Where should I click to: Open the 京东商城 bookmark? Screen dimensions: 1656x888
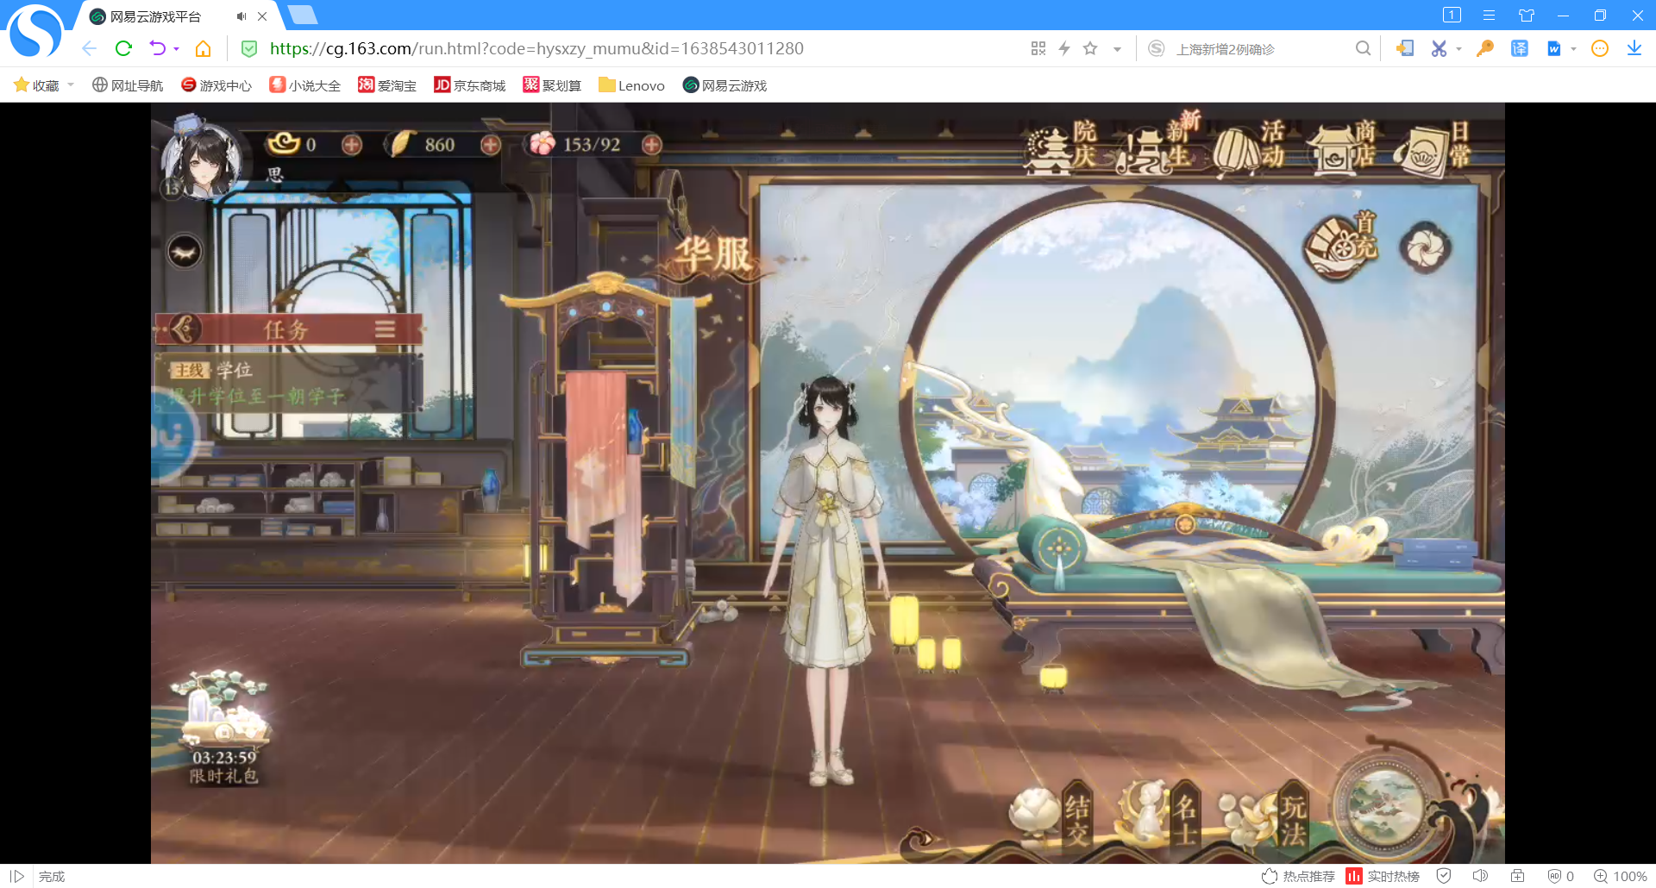tap(470, 85)
